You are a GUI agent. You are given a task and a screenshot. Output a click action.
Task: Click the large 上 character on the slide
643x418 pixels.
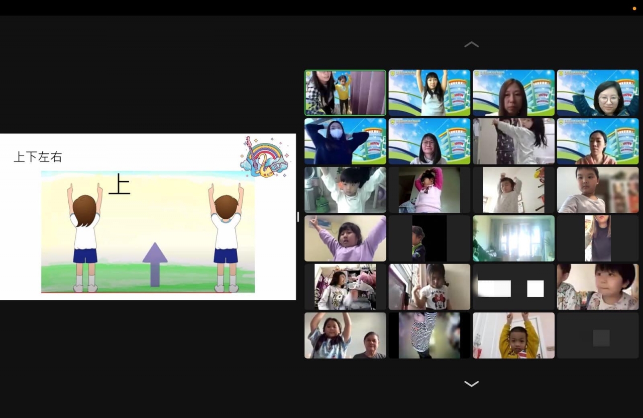[120, 185]
